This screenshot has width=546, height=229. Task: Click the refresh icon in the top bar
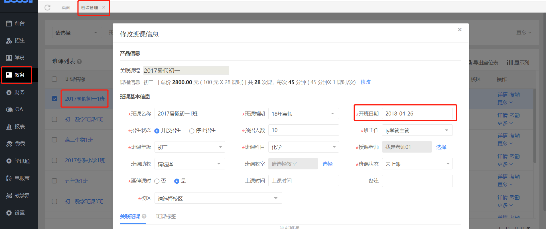pos(48,7)
